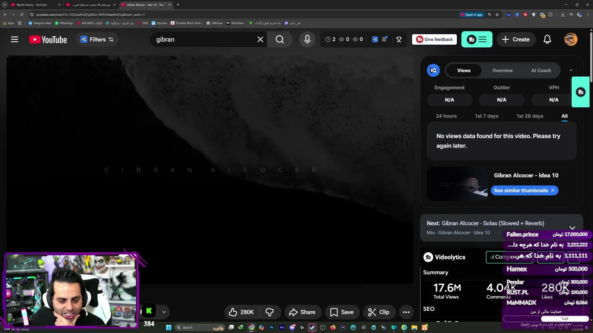
Task: Click the Share button
Action: (x=302, y=312)
